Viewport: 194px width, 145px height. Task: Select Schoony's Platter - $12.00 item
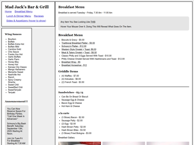(74, 46)
